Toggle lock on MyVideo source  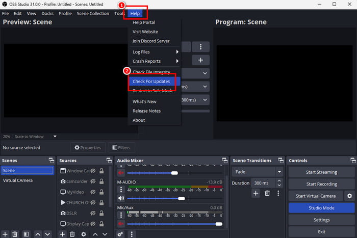coord(101,192)
